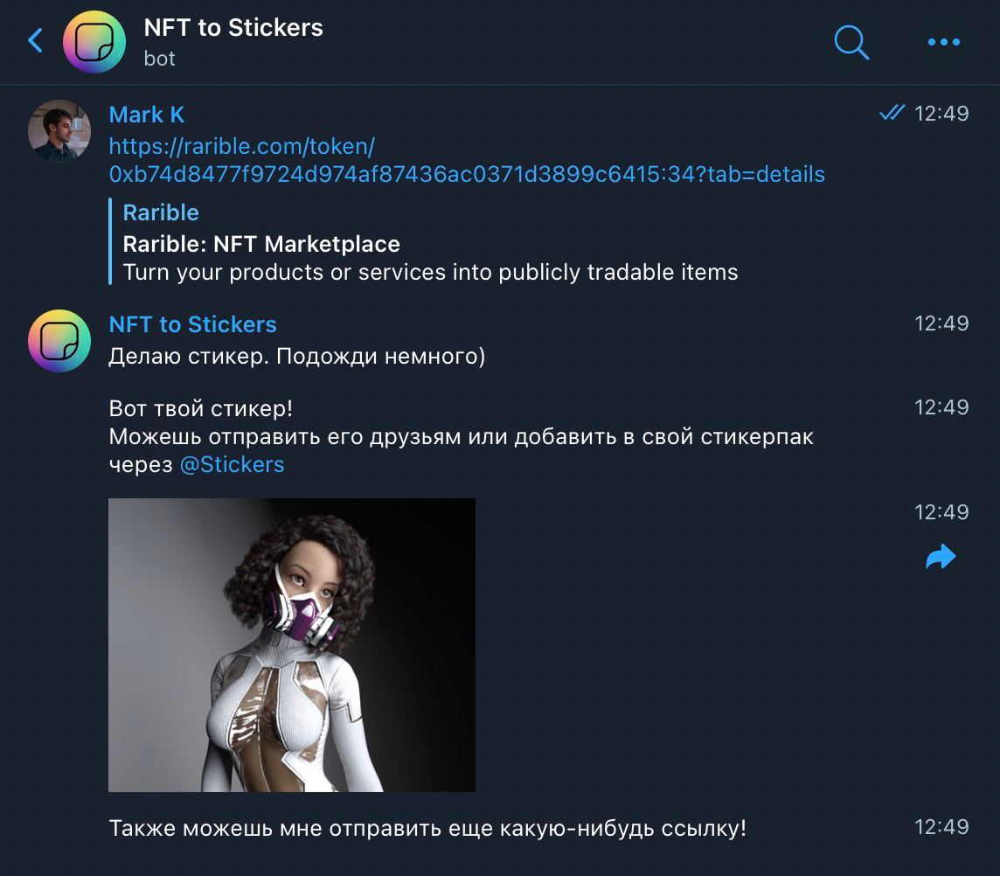This screenshot has height=876, width=1000.
Task: Click the Mark K sender name
Action: click(x=147, y=115)
